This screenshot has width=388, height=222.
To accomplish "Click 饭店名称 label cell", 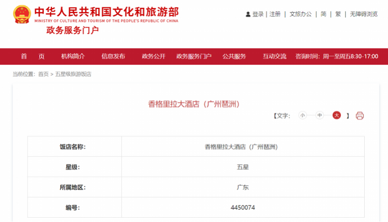I will click(x=75, y=147).
